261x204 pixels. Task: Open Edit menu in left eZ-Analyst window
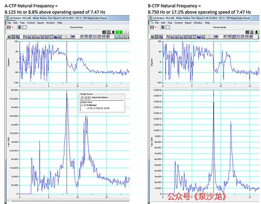pyautogui.click(x=15, y=23)
